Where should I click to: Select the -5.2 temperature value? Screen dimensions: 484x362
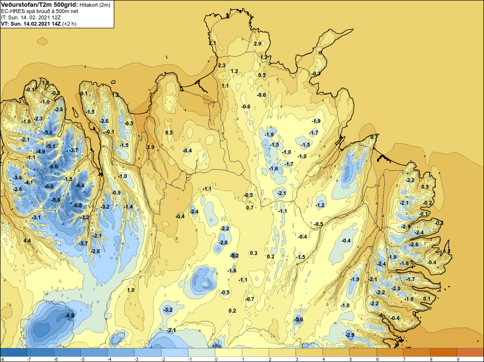(x=234, y=256)
